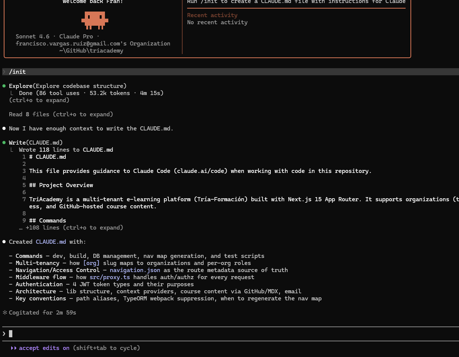Click 'Explore(Explore codebase structure)' line
The width and height of the screenshot is (459, 357).
(x=68, y=86)
